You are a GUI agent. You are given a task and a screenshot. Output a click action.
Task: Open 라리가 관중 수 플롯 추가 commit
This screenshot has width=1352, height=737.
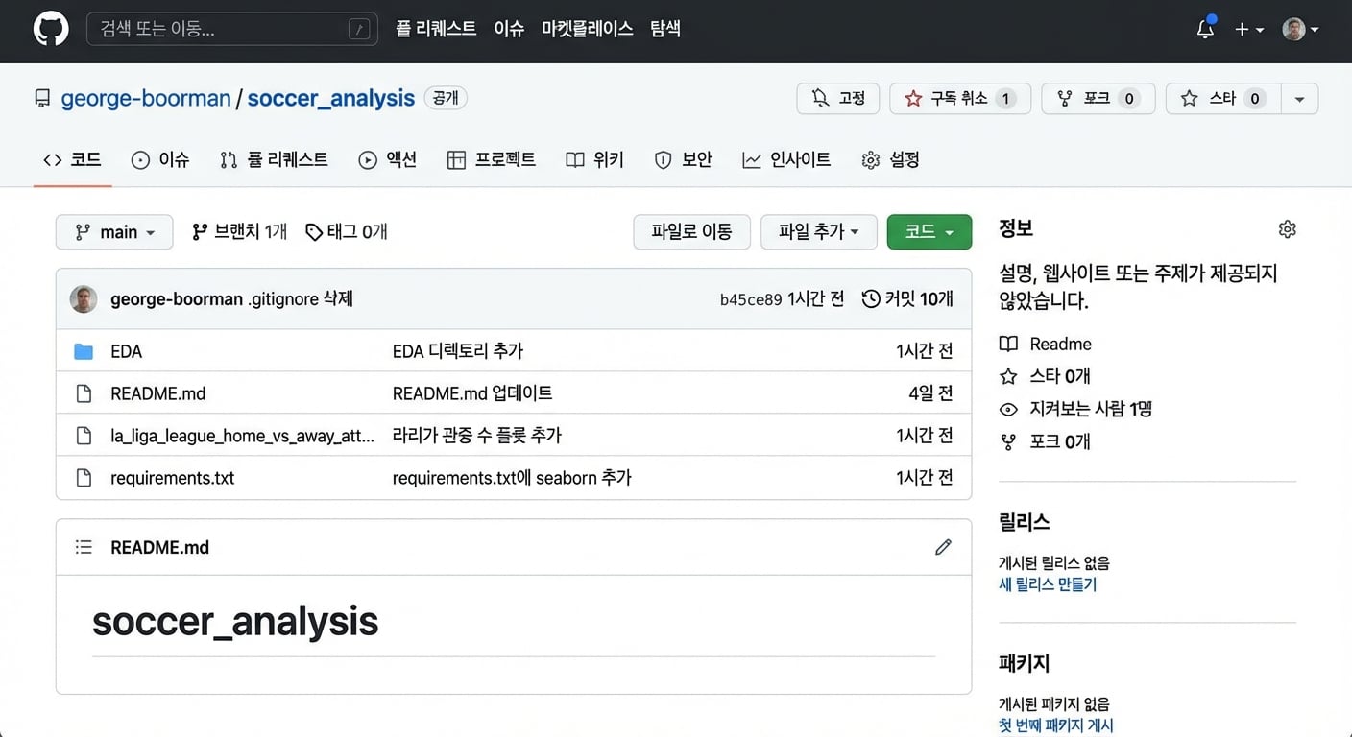(477, 436)
